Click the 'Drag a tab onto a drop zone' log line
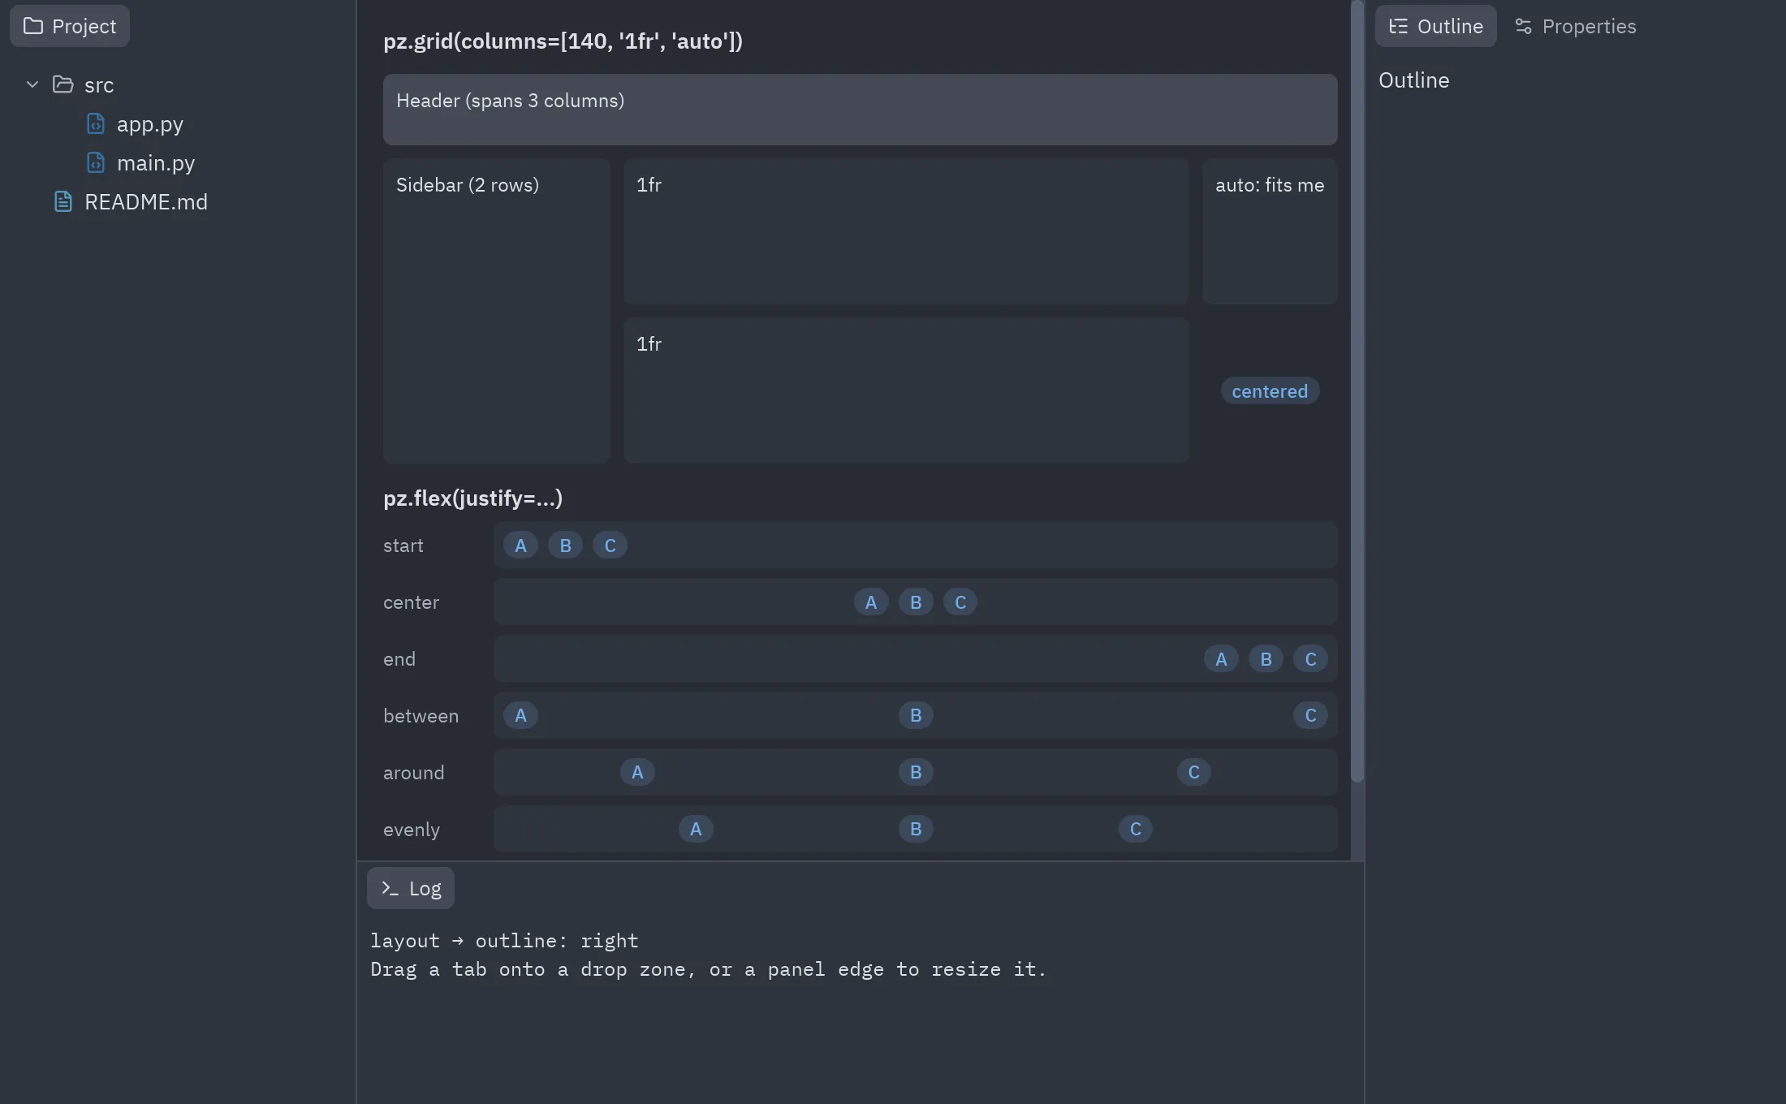1786x1104 pixels. coord(709,968)
